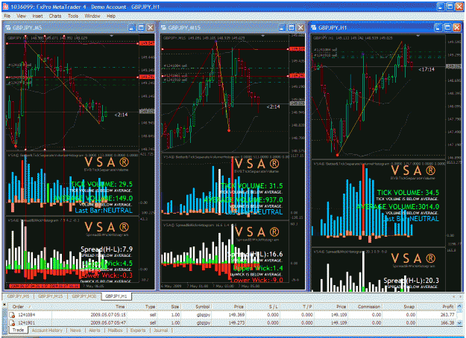
Task: Switch to the GBPJPY,M15 chart tab
Action: click(x=51, y=296)
